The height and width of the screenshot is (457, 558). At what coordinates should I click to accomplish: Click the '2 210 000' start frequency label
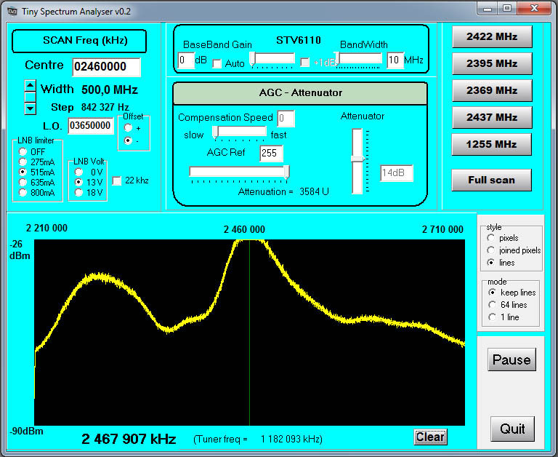[x=46, y=228]
